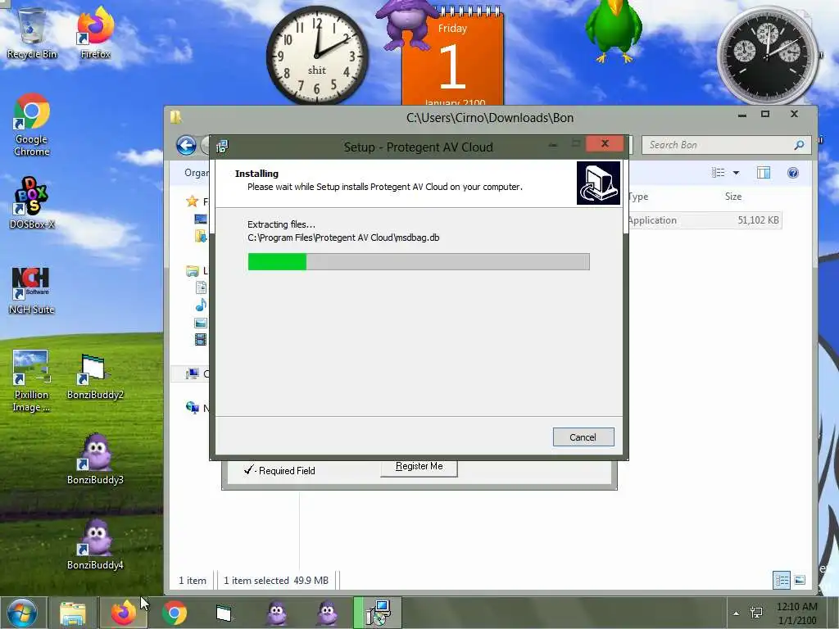Select the Pictures library icon
839x629 pixels.
coord(201,323)
